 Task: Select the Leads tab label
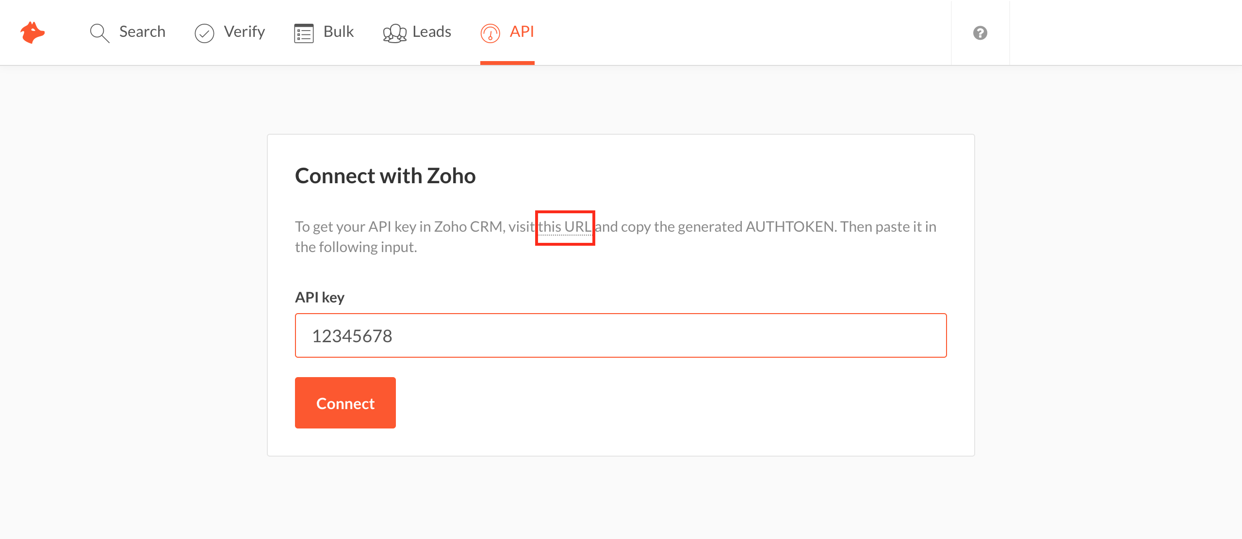pos(432,32)
